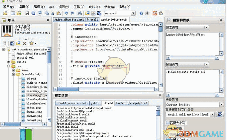Screen dimensions: 227x140
Task: Open the 搜索内容 dropdown arrow
Action: (x=207, y=28)
